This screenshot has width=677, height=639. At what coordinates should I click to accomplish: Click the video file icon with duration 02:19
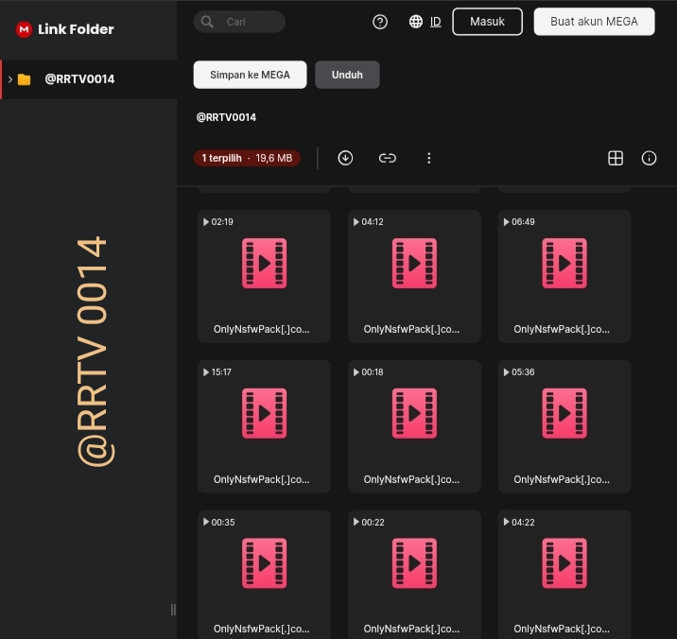tap(264, 263)
